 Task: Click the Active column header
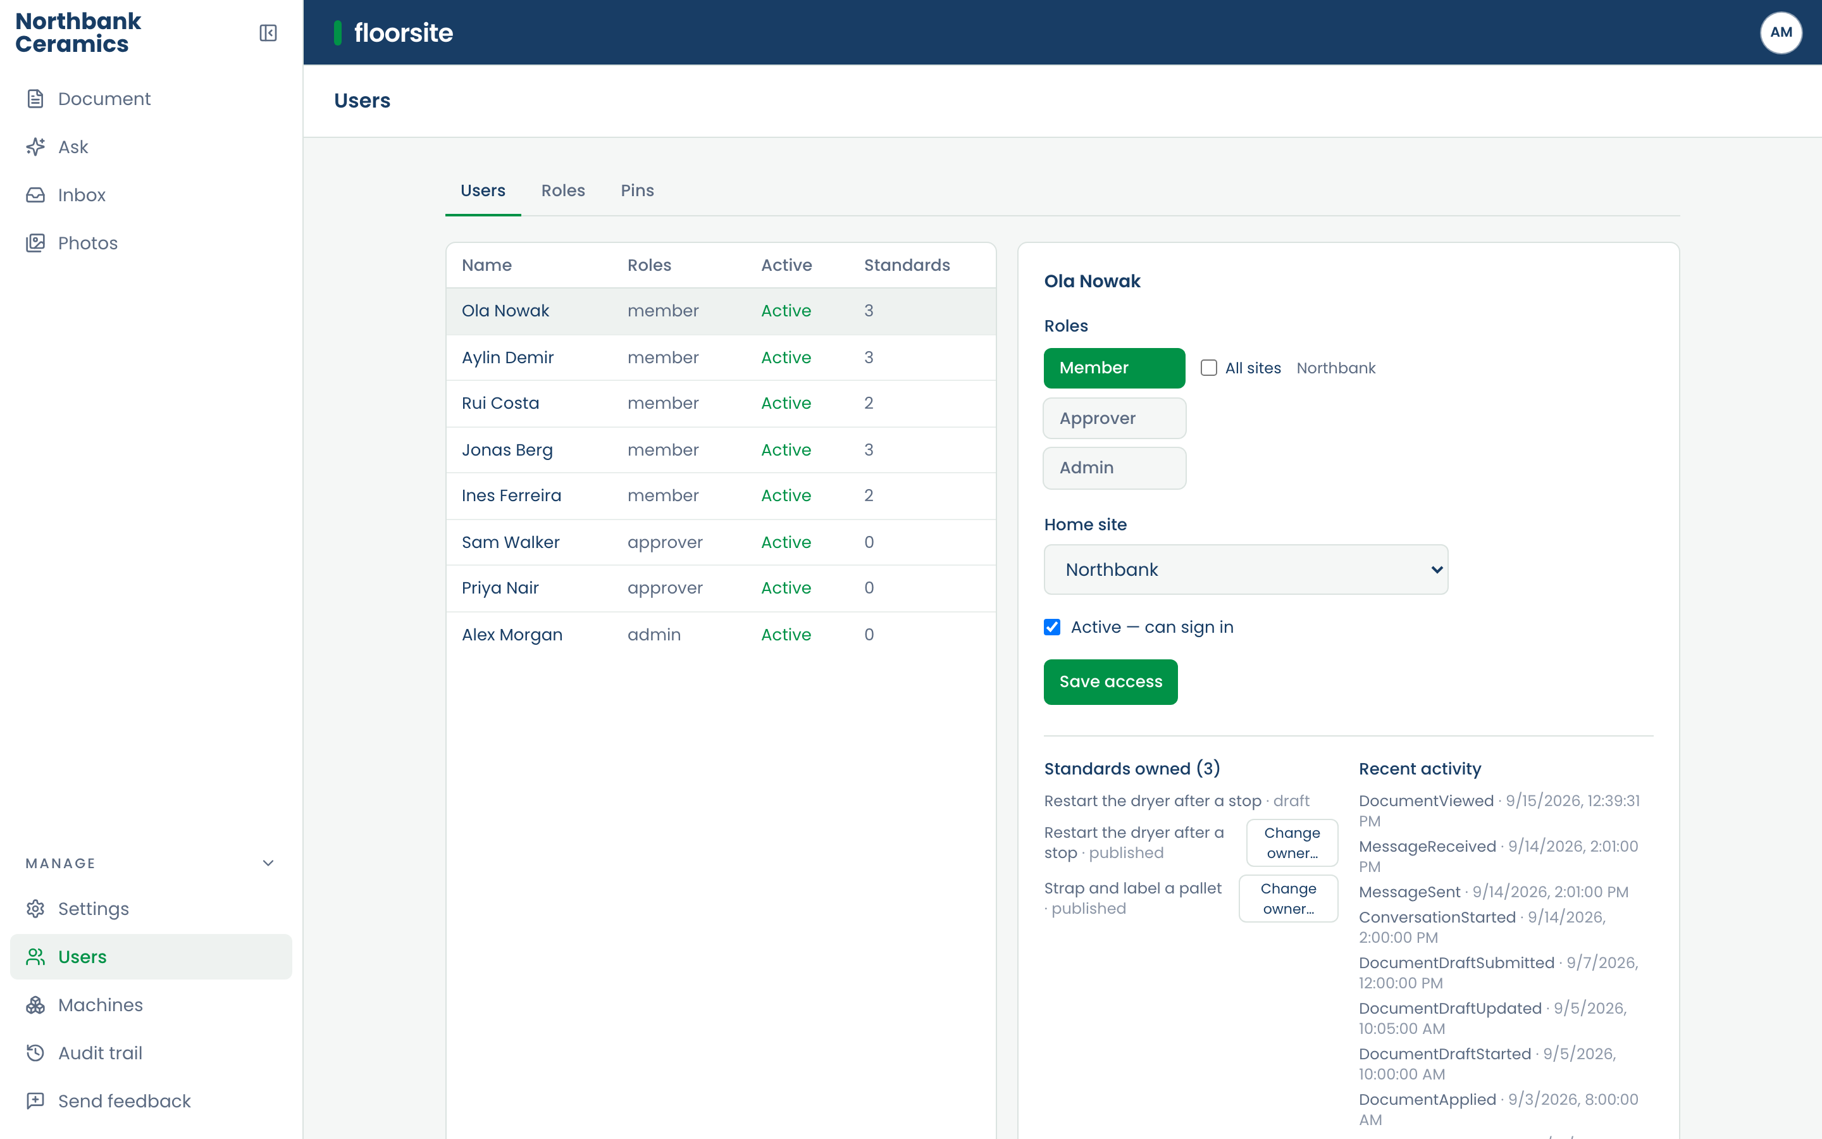(786, 265)
